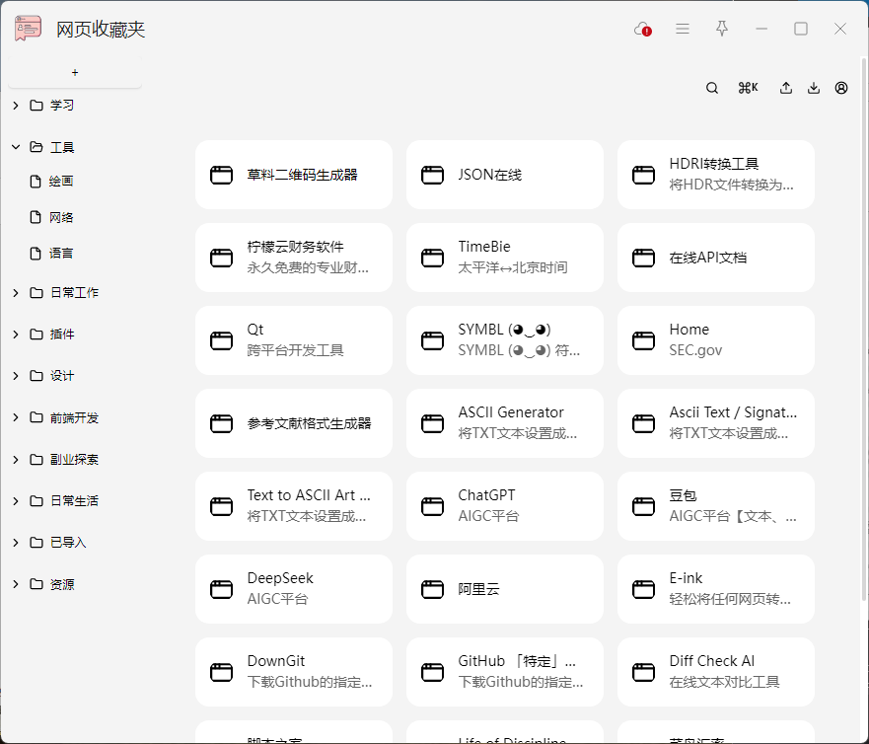Image resolution: width=869 pixels, height=744 pixels.
Task: Click the 在线文本对比工具 description text
Action: tap(724, 682)
